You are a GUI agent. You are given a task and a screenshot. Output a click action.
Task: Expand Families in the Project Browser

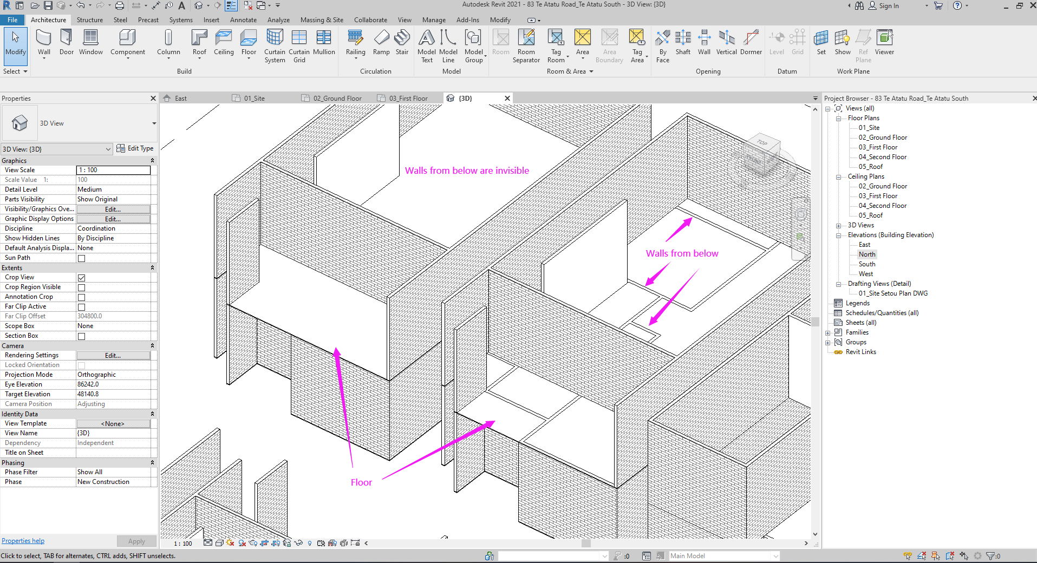pyautogui.click(x=828, y=332)
